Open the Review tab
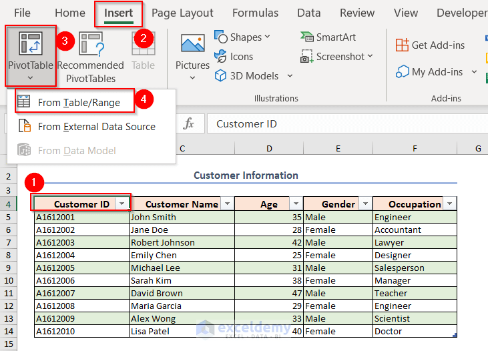The image size is (488, 351). [357, 13]
